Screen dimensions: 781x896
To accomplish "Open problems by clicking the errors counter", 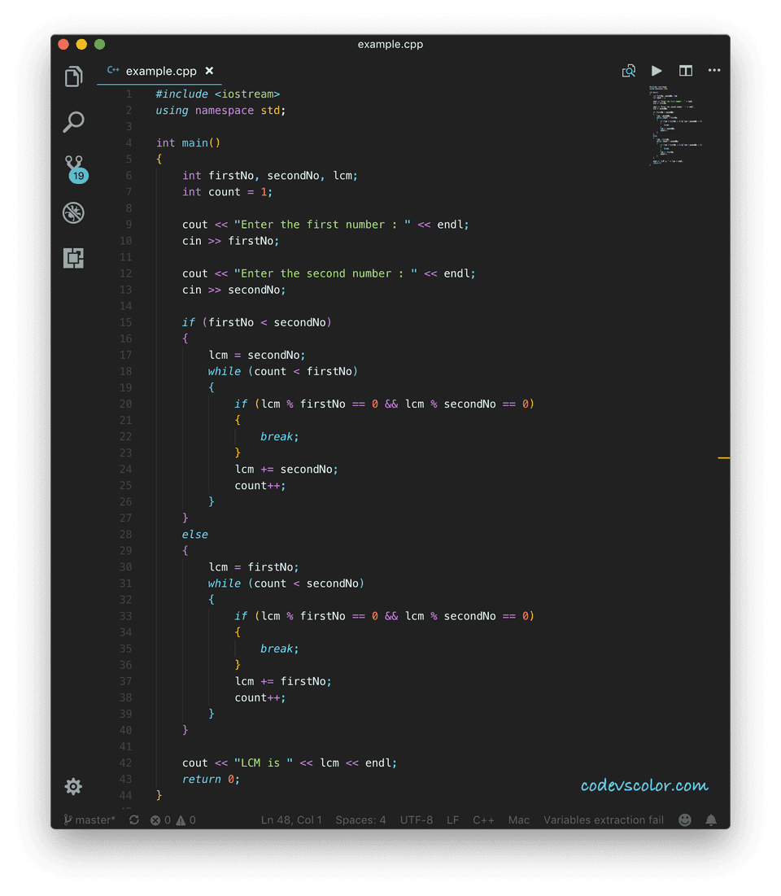I will 172,820.
